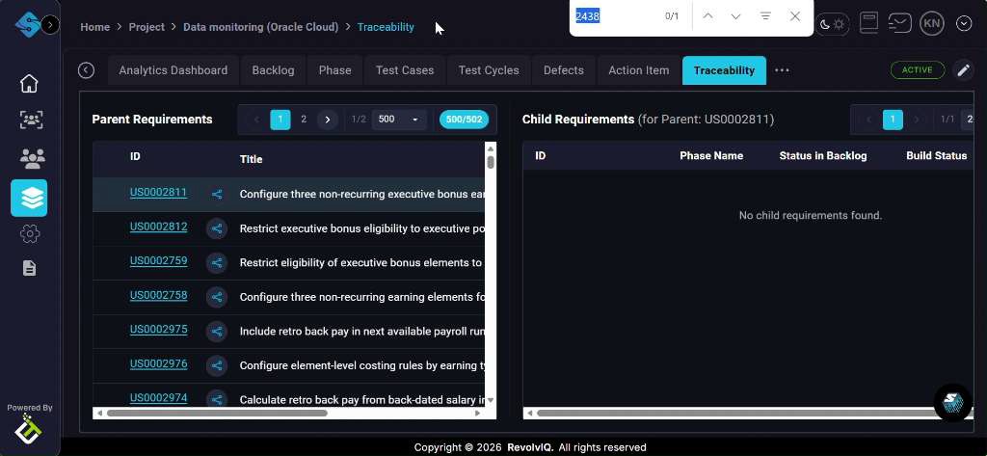
Task: Click the share icon for US0002812
Action: 217,228
